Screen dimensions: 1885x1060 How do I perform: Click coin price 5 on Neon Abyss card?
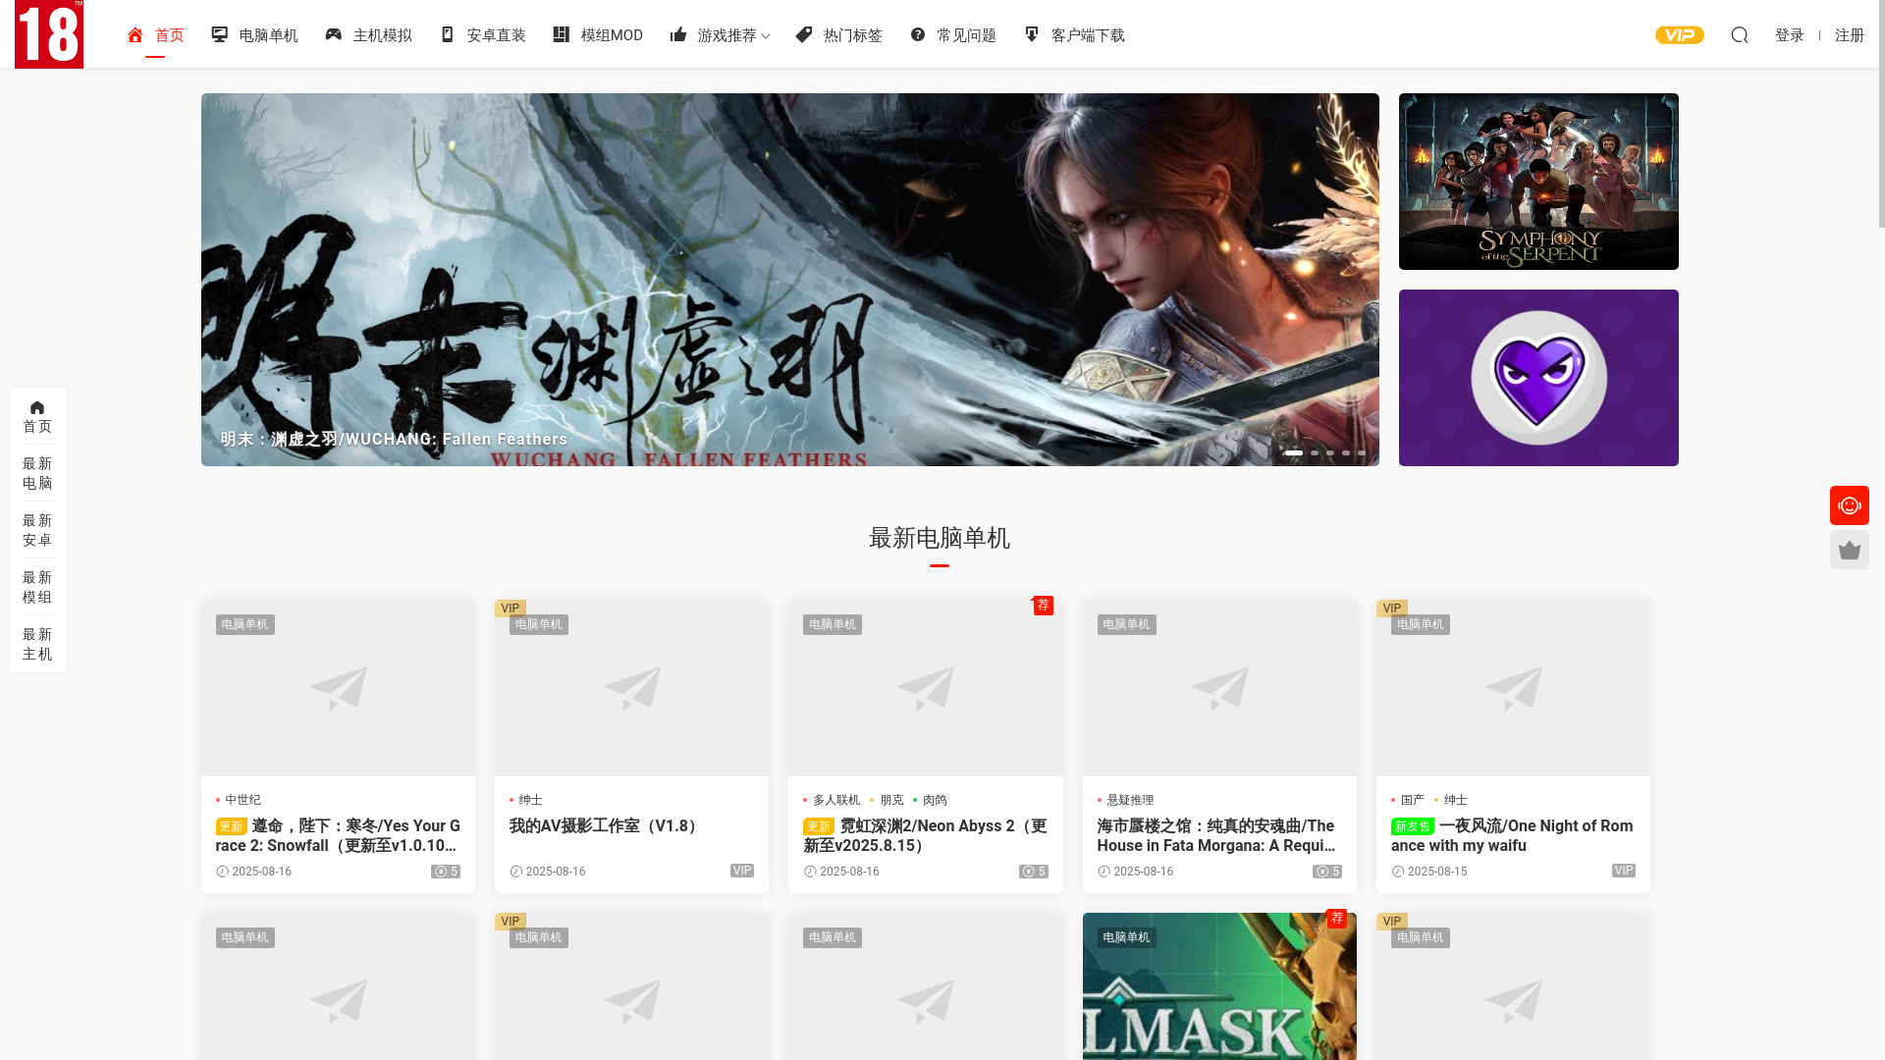coord(1034,872)
